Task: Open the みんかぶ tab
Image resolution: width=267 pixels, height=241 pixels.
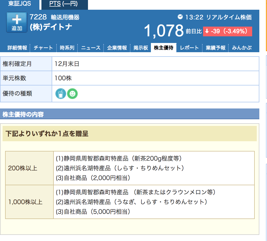Action: coord(242,48)
